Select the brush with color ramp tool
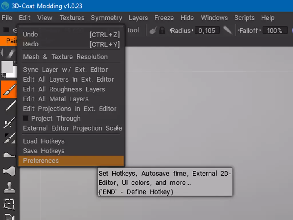Screen dimensions: 293x220 pyautogui.click(x=10, y=138)
